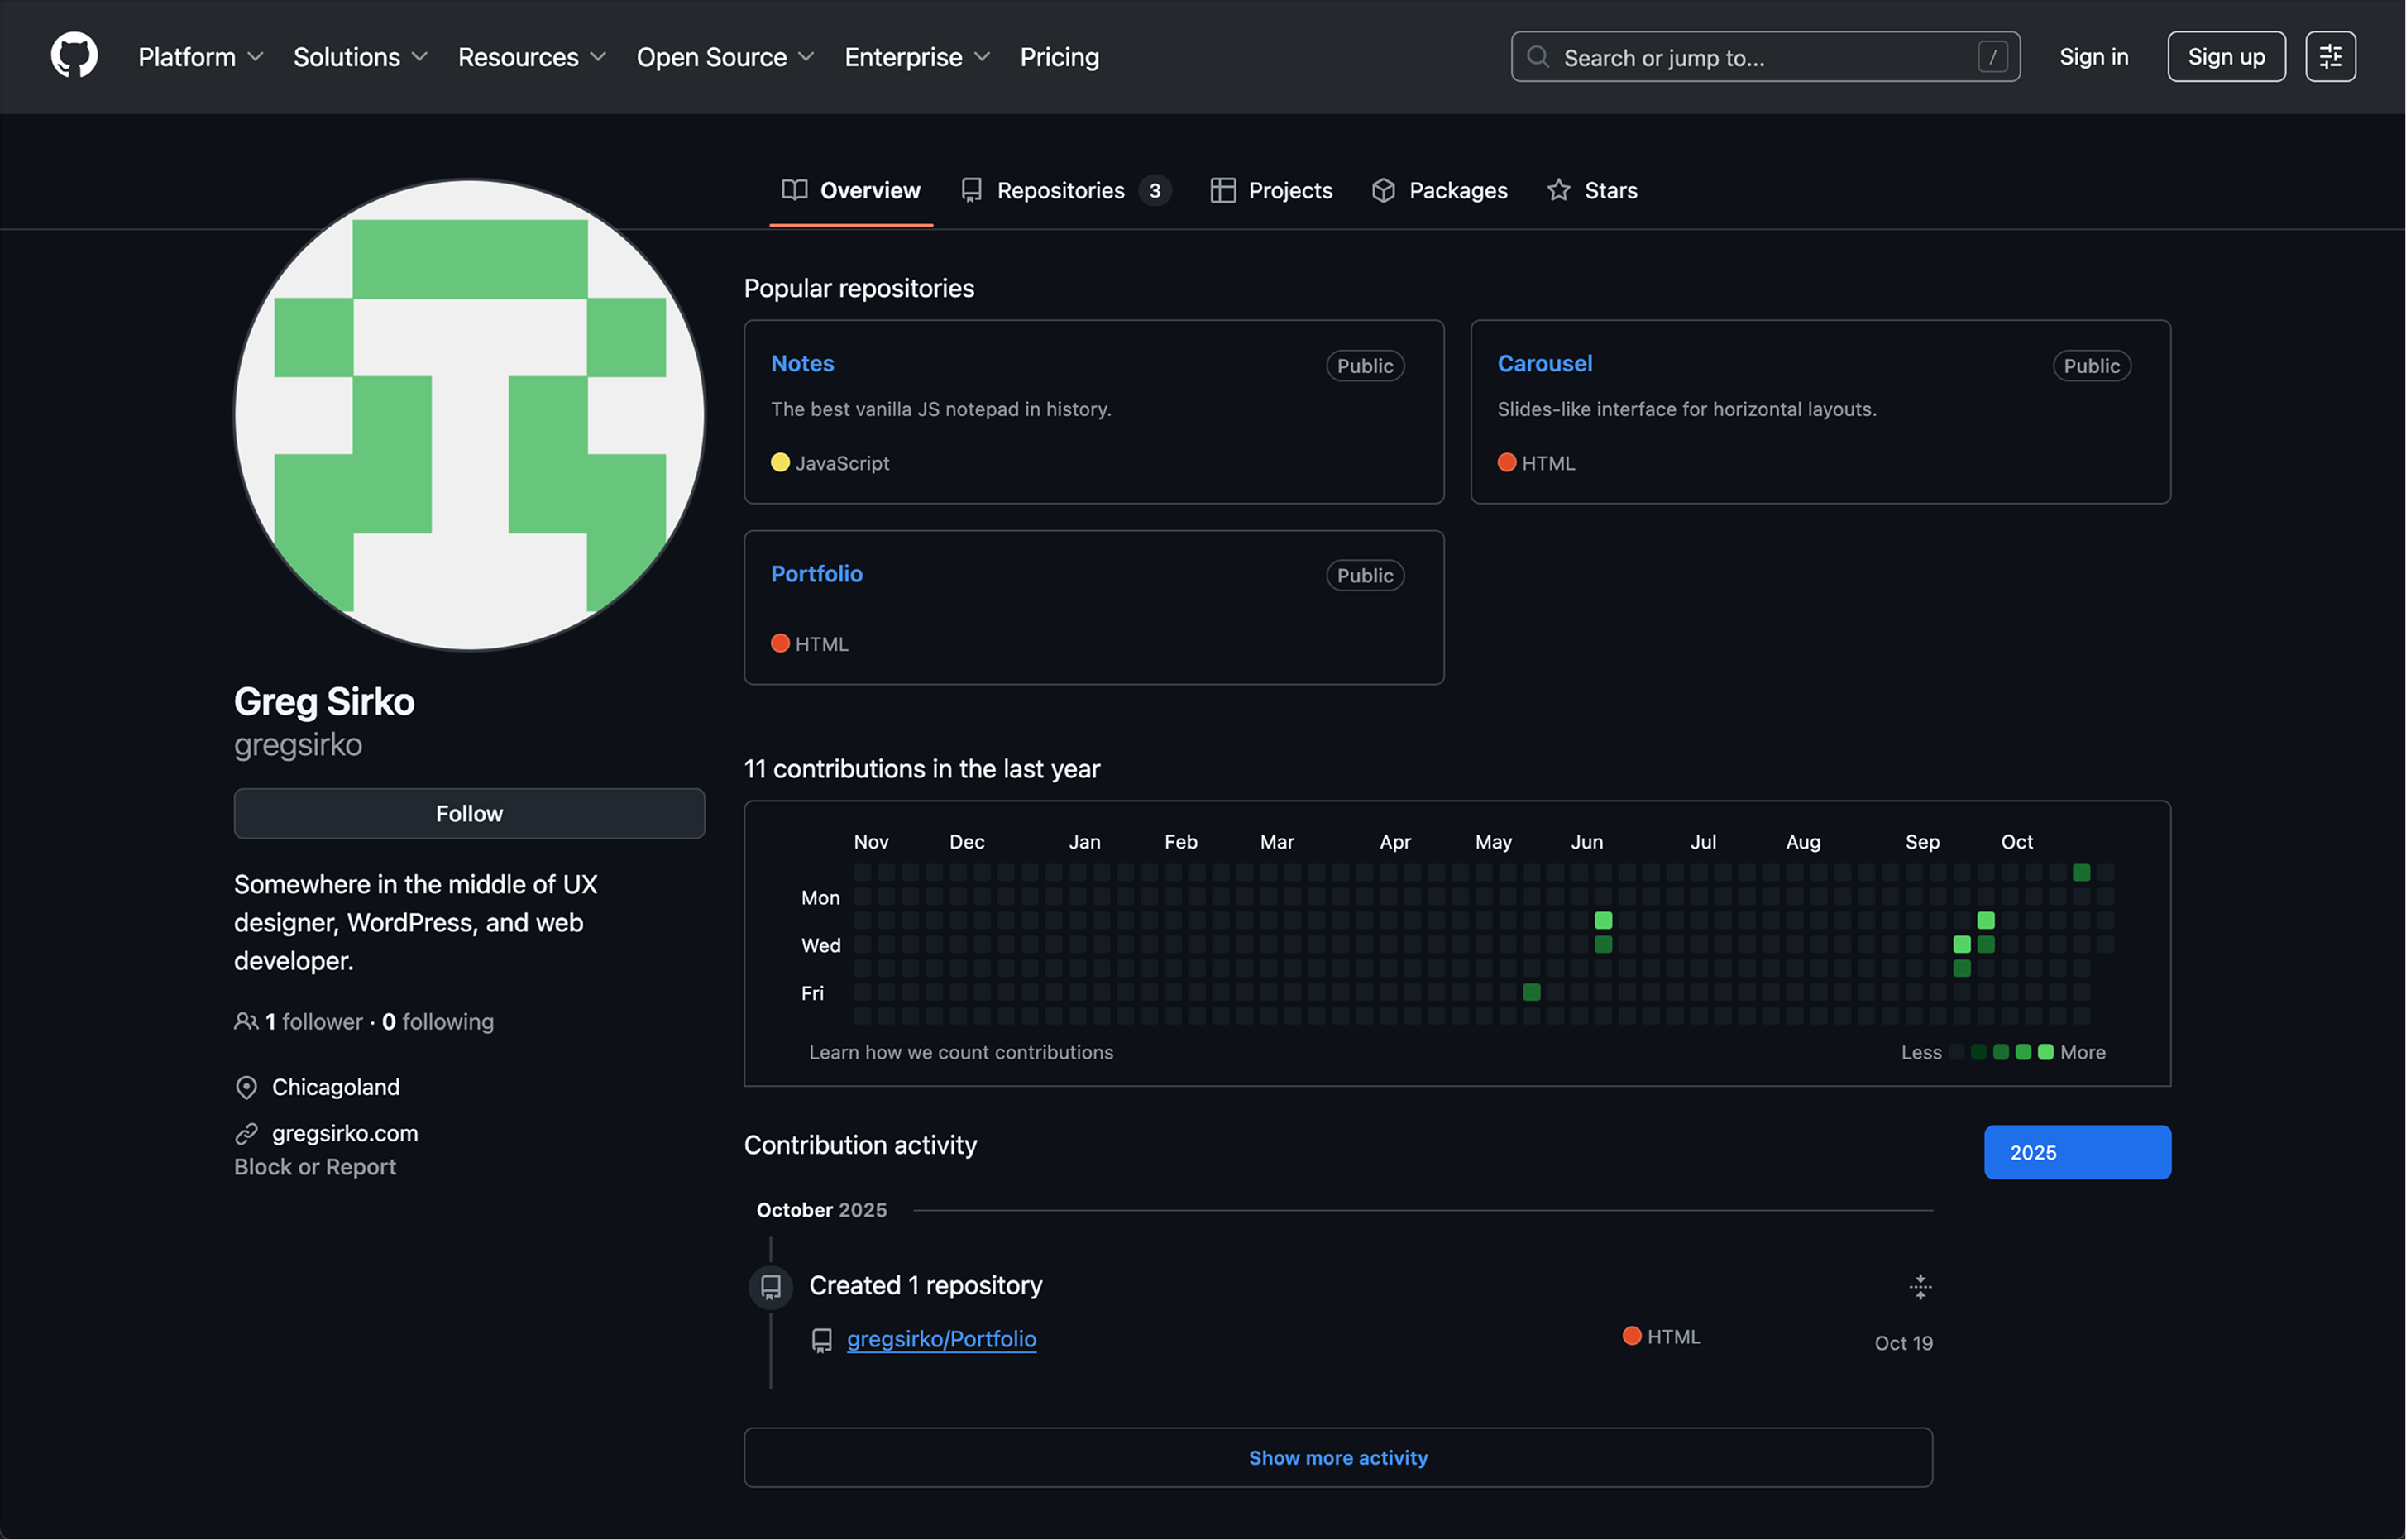Open the Notes repository link

click(x=802, y=363)
